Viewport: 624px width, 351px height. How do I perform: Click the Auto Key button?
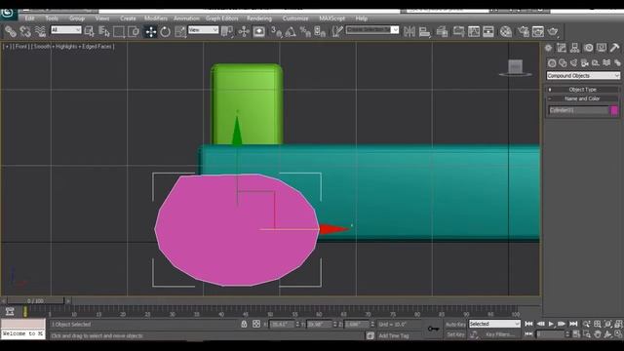click(x=455, y=325)
